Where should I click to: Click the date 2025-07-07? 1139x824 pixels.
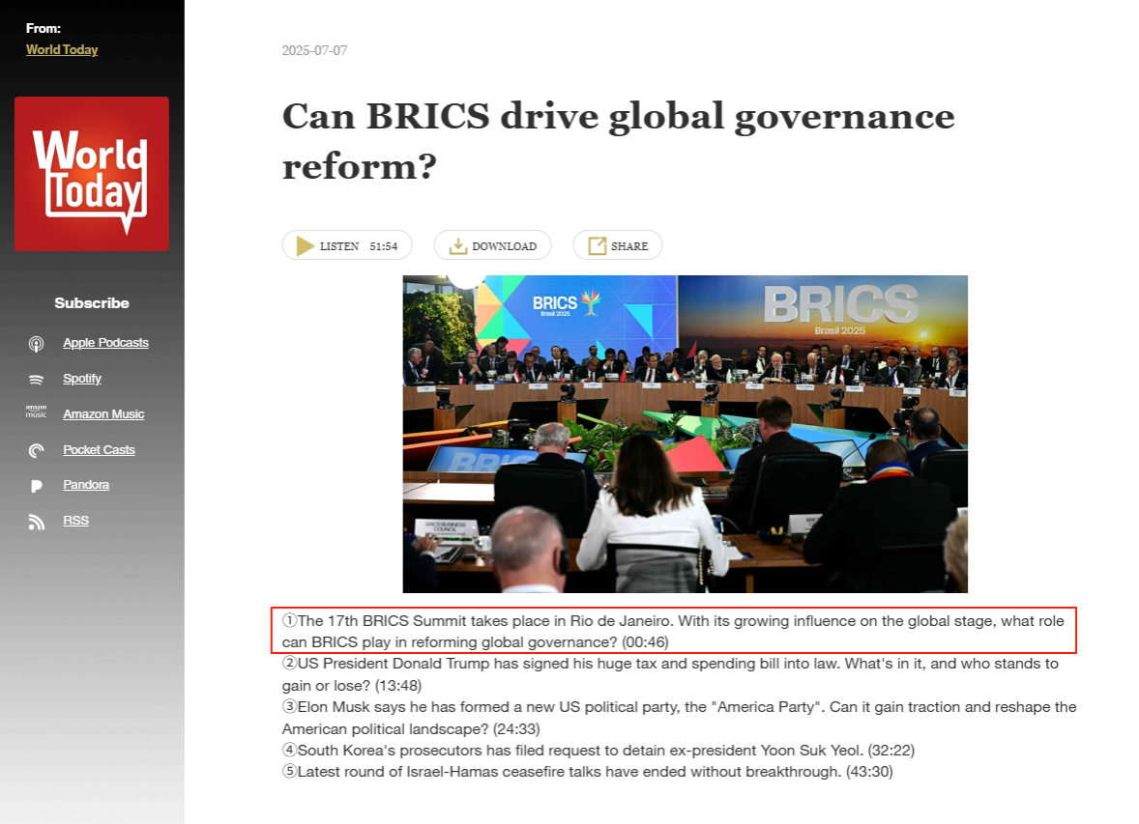click(x=314, y=50)
